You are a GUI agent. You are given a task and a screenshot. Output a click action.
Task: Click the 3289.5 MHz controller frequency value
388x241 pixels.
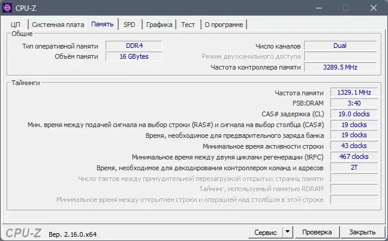pos(340,67)
